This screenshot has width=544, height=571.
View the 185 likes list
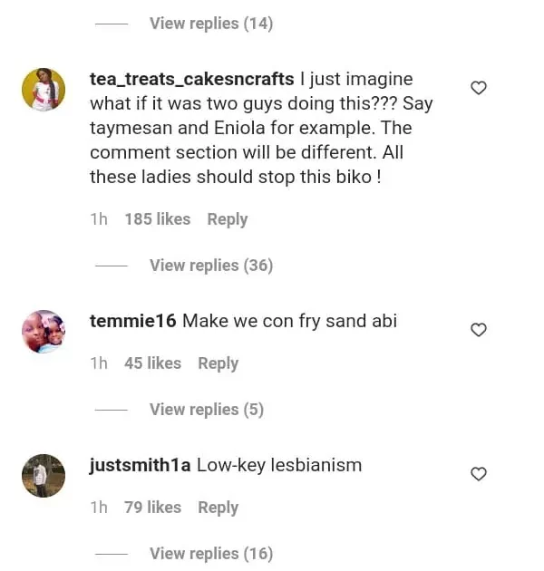157,219
